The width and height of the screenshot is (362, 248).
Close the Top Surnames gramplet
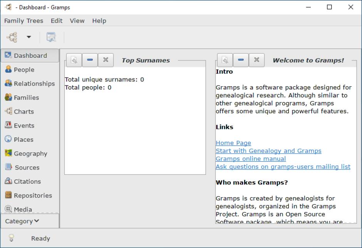coord(106,60)
